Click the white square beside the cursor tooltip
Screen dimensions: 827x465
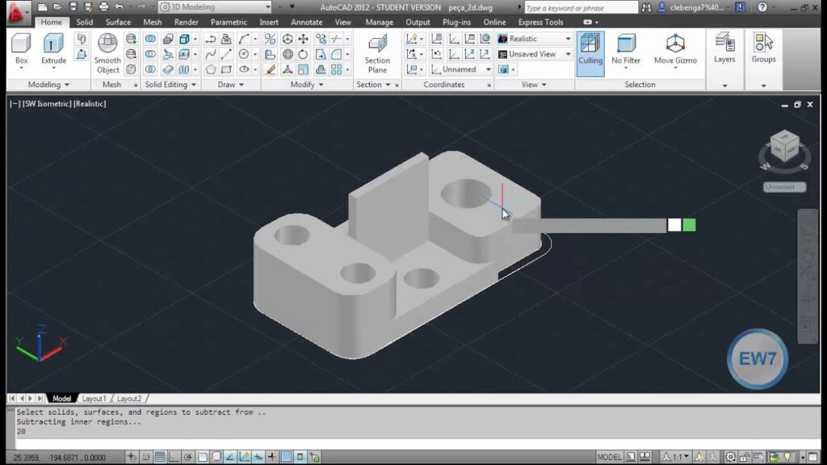point(674,225)
